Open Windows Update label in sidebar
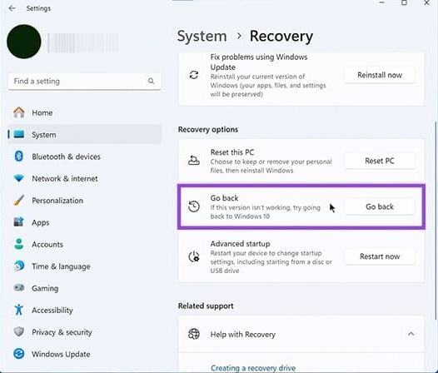This screenshot has height=373, width=438. [61, 355]
